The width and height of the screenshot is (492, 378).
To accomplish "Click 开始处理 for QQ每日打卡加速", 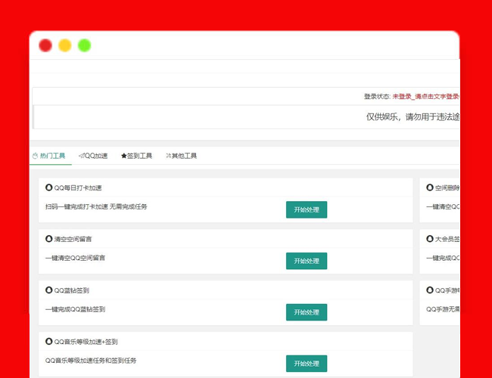I will (307, 209).
